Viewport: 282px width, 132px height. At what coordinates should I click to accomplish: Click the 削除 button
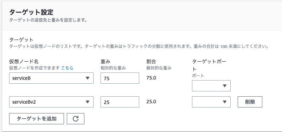(x=250, y=102)
